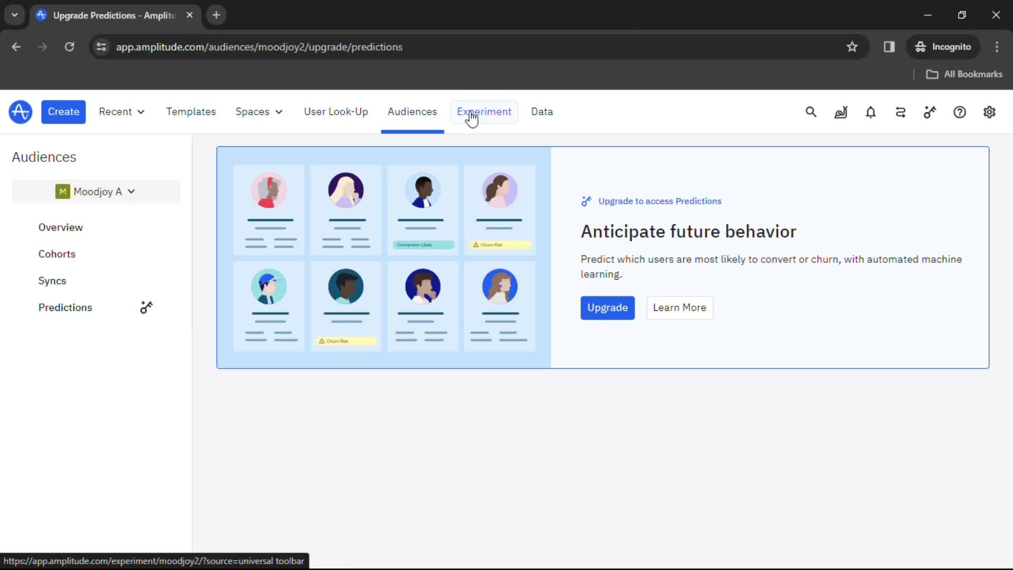
Task: Click the data sync arrows icon
Action: (x=901, y=112)
